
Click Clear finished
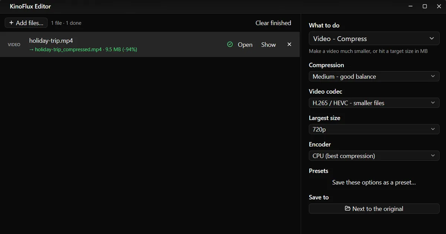273,23
